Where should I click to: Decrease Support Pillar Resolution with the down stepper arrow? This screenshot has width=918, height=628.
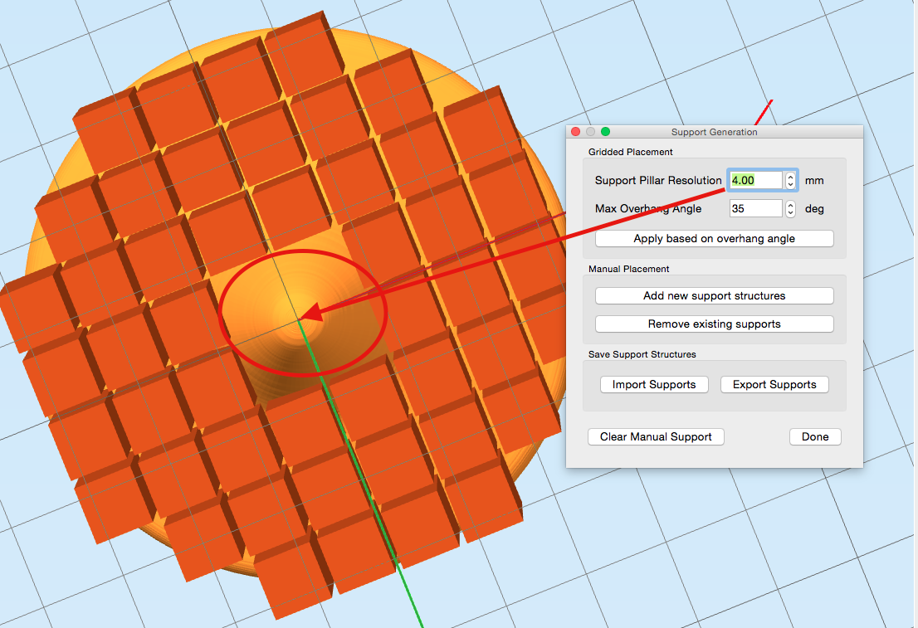pos(790,185)
